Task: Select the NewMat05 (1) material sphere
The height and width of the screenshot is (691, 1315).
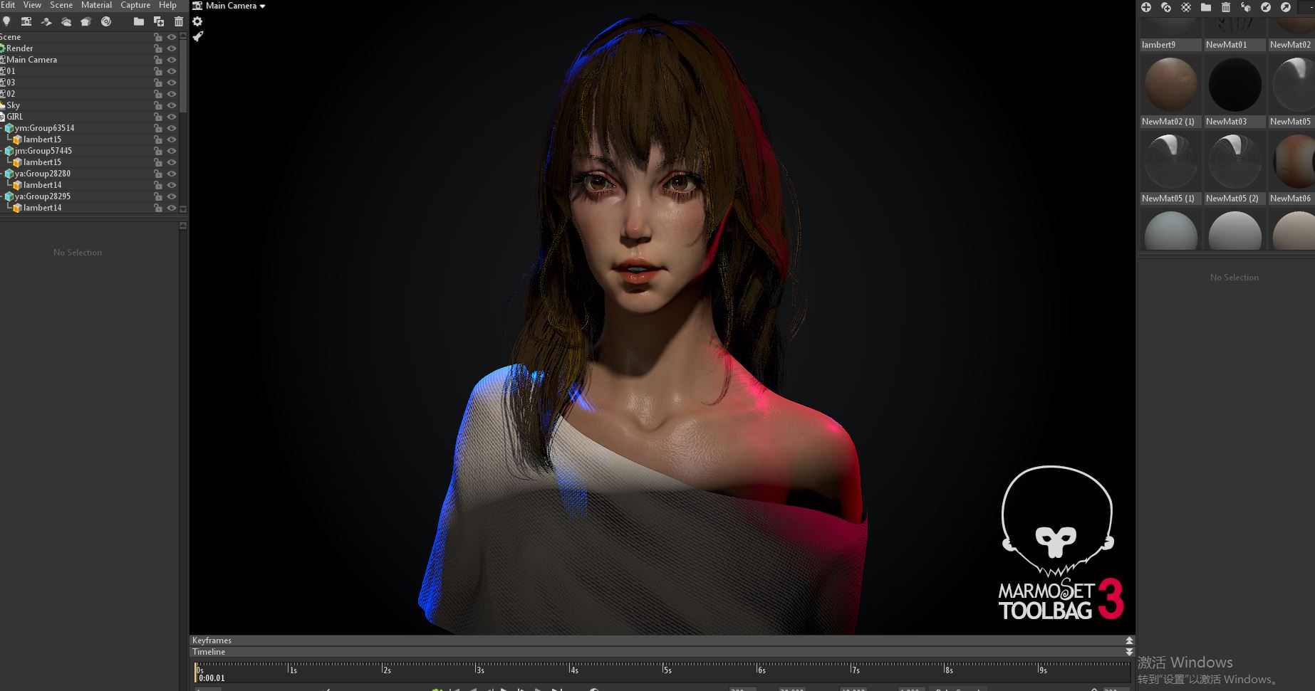Action: click(x=1170, y=162)
